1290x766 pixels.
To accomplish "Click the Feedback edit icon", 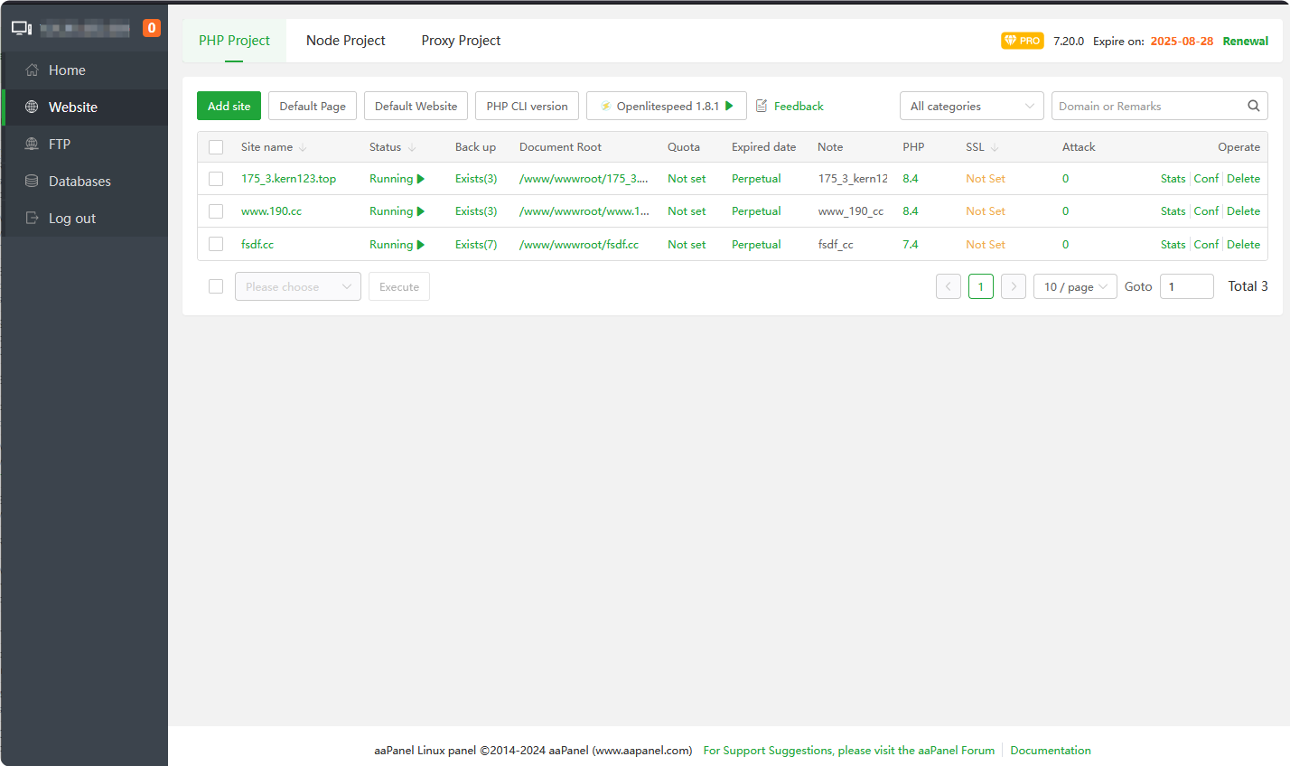I will pyautogui.click(x=762, y=106).
